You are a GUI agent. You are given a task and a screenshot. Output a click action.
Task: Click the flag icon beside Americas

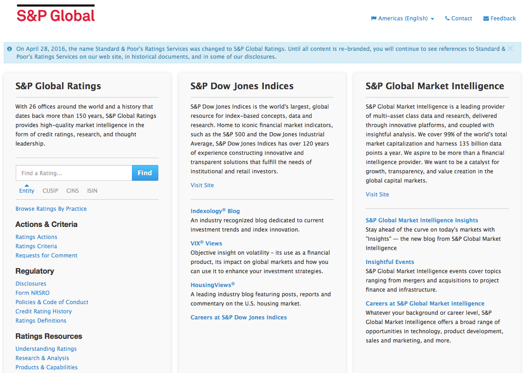pos(374,18)
